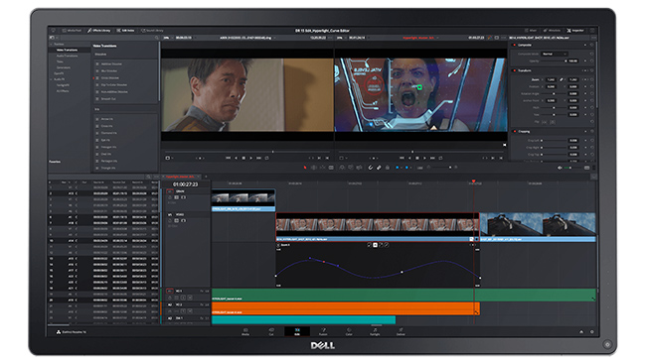
Task: Toggle the Inspector panel
Action: [x=575, y=31]
